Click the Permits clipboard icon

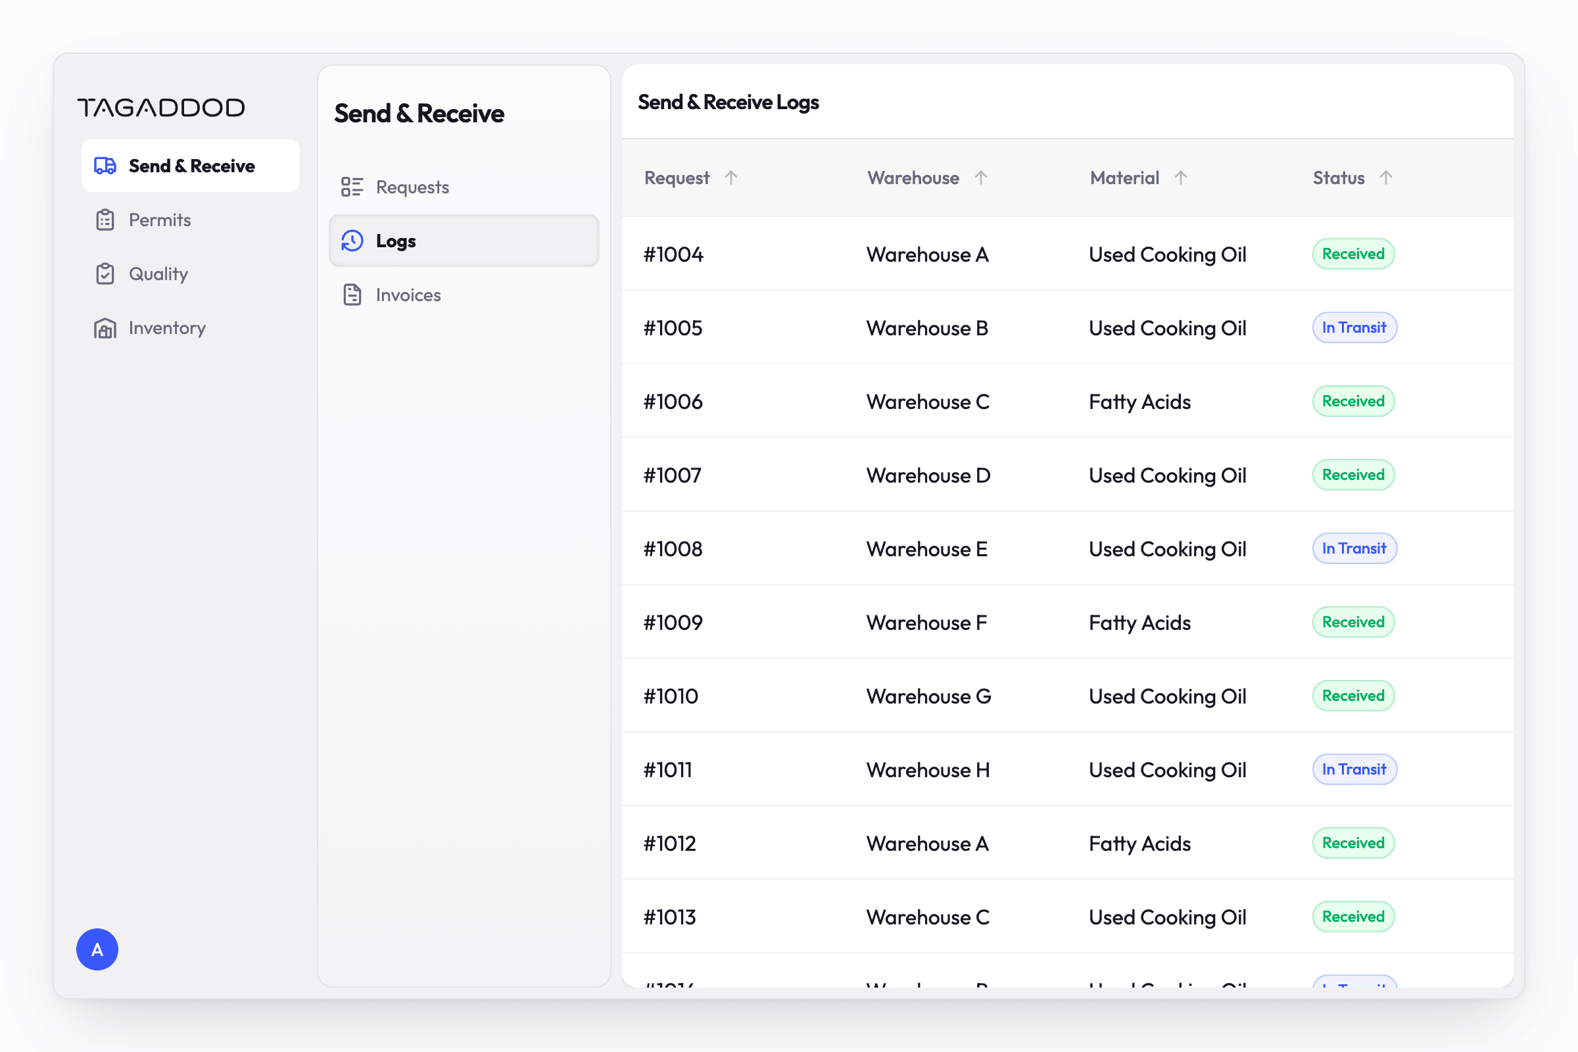click(x=105, y=220)
